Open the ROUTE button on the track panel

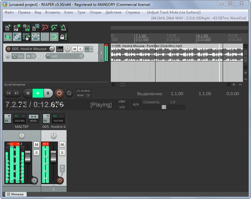tap(60, 49)
